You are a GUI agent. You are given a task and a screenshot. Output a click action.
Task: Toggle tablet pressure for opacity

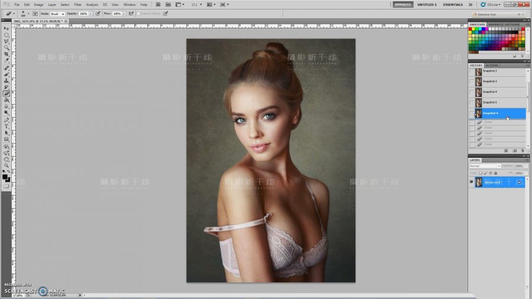pos(98,14)
